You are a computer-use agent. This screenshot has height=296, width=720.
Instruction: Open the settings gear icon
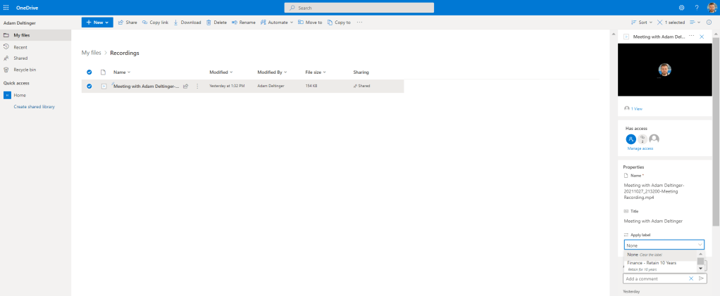point(681,7)
